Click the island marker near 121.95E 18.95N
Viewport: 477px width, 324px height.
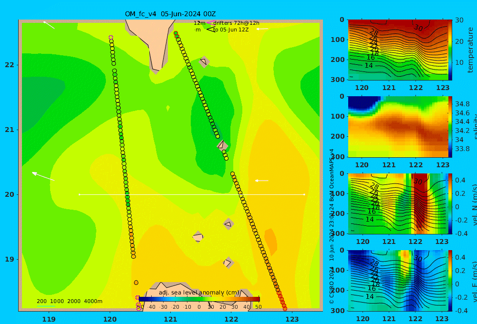pos(228,263)
